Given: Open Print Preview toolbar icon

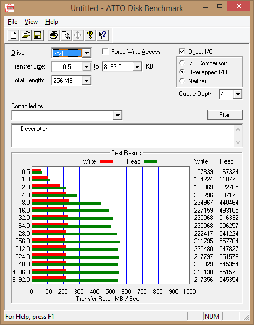Looking at the screenshot, I should coord(66,35).
